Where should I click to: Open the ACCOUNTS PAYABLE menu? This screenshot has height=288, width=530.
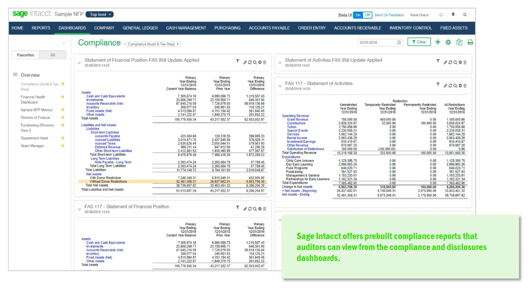[269, 28]
